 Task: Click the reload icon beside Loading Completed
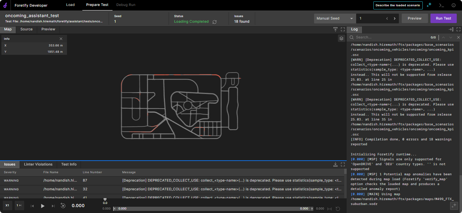[215, 22]
